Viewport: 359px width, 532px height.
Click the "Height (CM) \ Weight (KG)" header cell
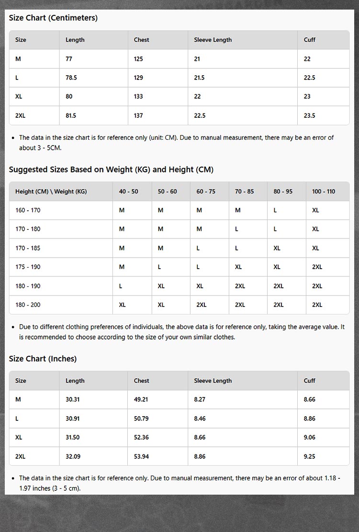51,192
